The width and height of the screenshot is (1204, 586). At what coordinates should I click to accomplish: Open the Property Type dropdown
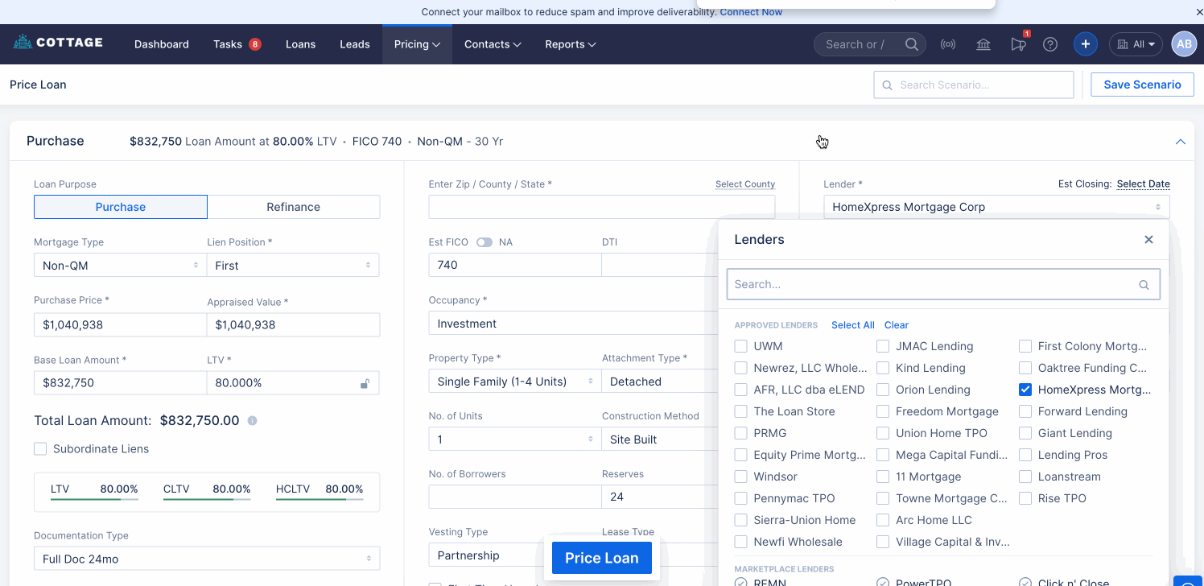[x=515, y=382]
